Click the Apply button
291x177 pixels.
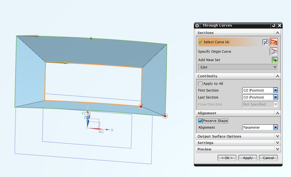click(x=248, y=158)
